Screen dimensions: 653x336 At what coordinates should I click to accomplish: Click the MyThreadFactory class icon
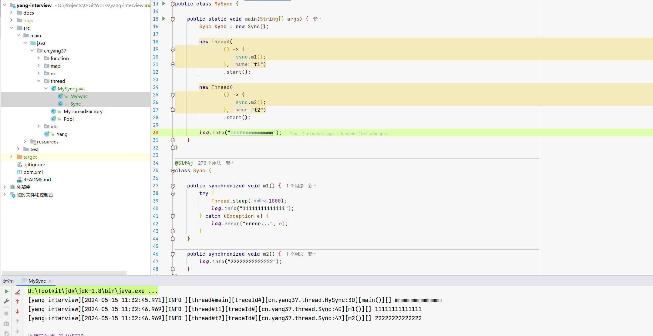pos(53,111)
